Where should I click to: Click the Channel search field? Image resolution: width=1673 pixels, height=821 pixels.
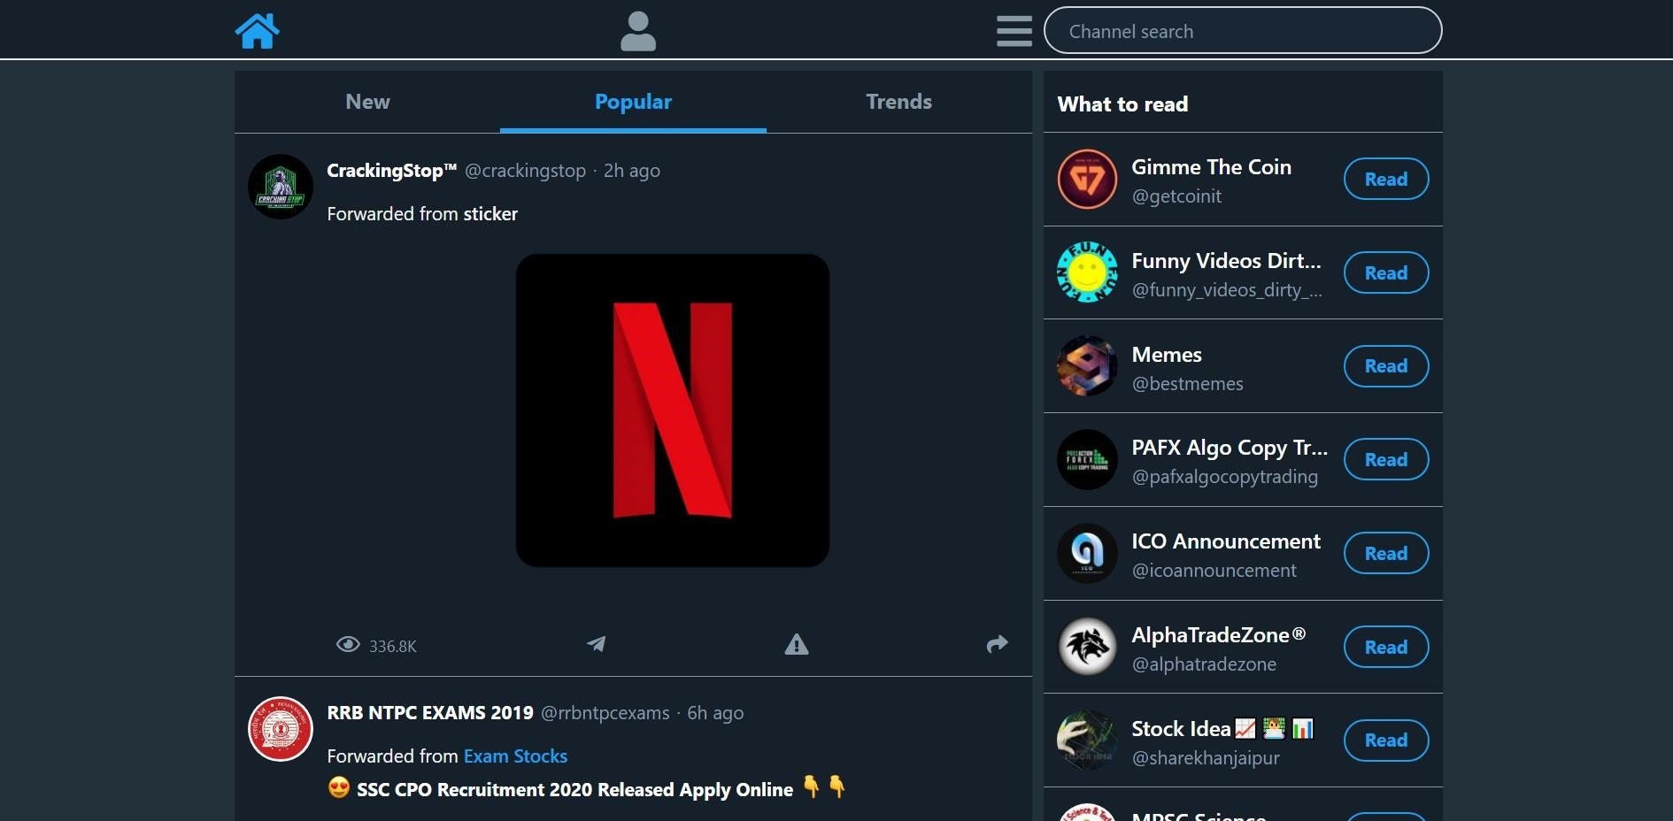point(1243,31)
